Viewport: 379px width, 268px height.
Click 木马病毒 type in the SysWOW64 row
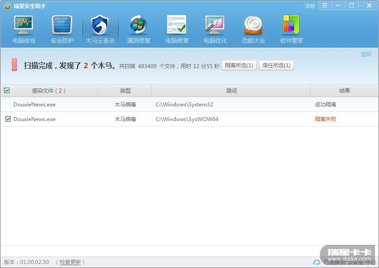click(x=125, y=119)
